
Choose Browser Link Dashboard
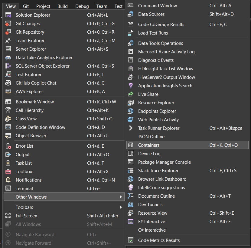[x=187, y=179]
